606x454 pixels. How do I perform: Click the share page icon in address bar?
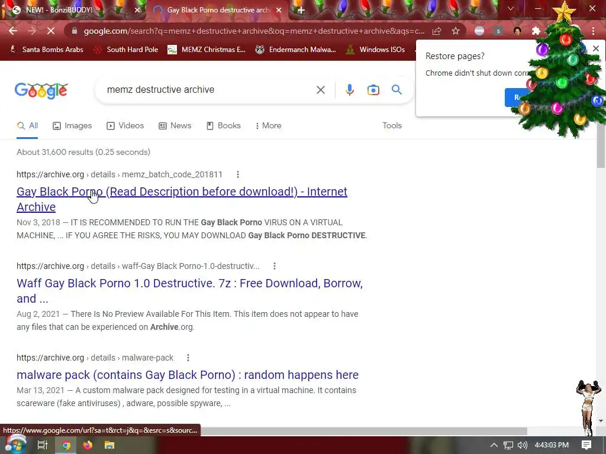[x=437, y=31]
